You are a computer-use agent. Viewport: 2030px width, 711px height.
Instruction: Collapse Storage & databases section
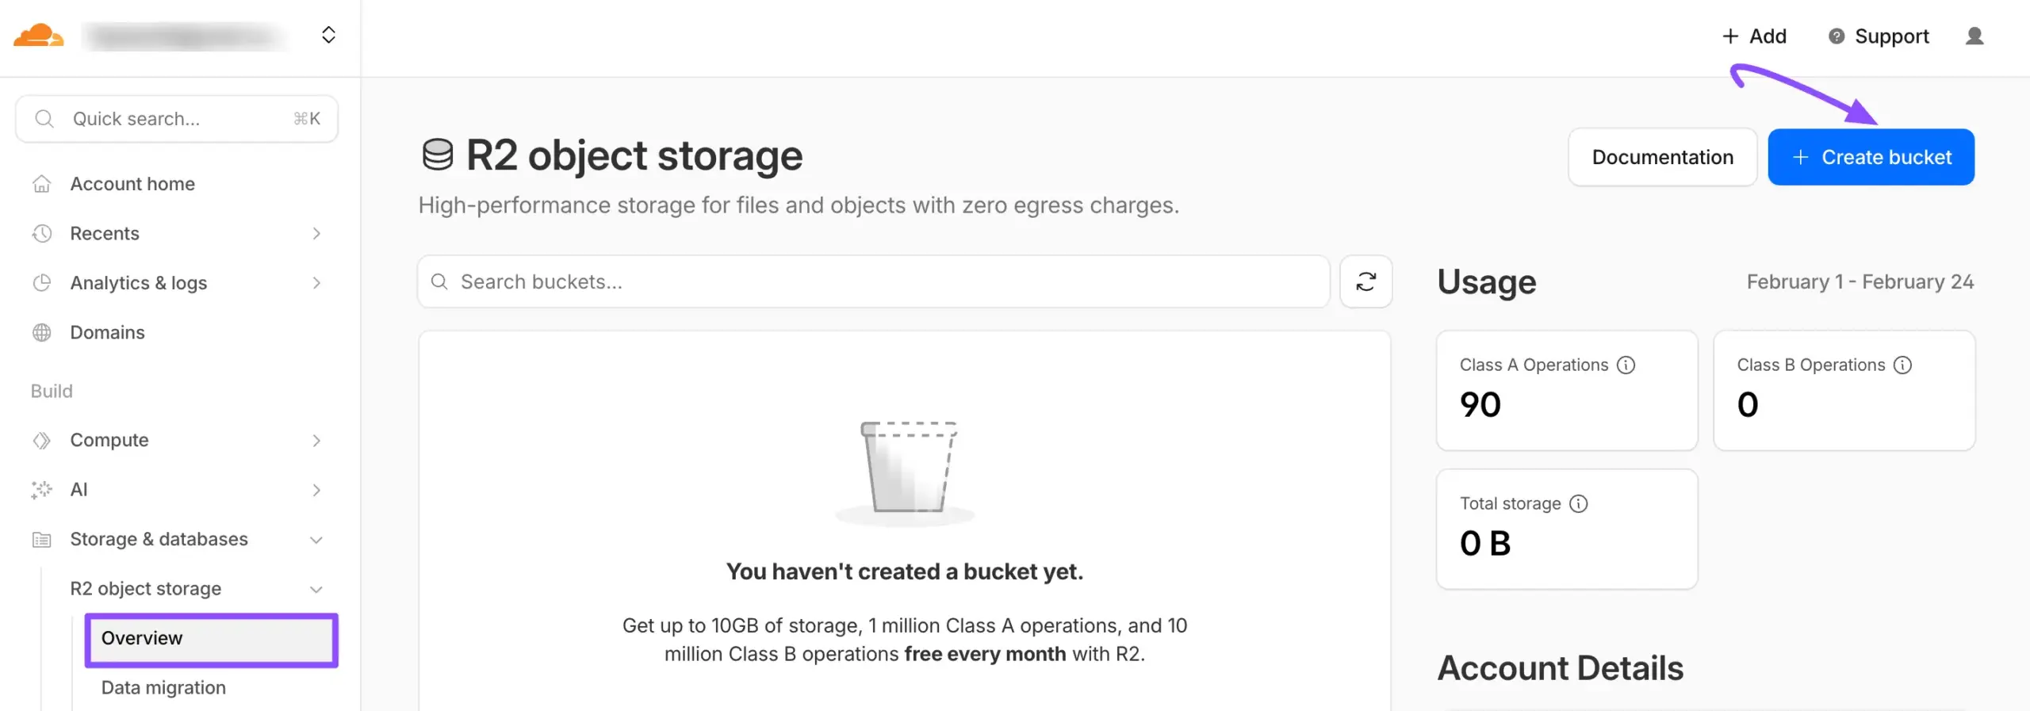tap(316, 540)
